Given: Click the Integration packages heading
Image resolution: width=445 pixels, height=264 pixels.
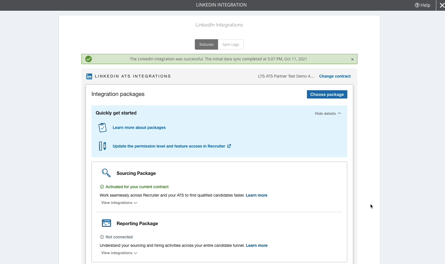Looking at the screenshot, I should (x=118, y=94).
